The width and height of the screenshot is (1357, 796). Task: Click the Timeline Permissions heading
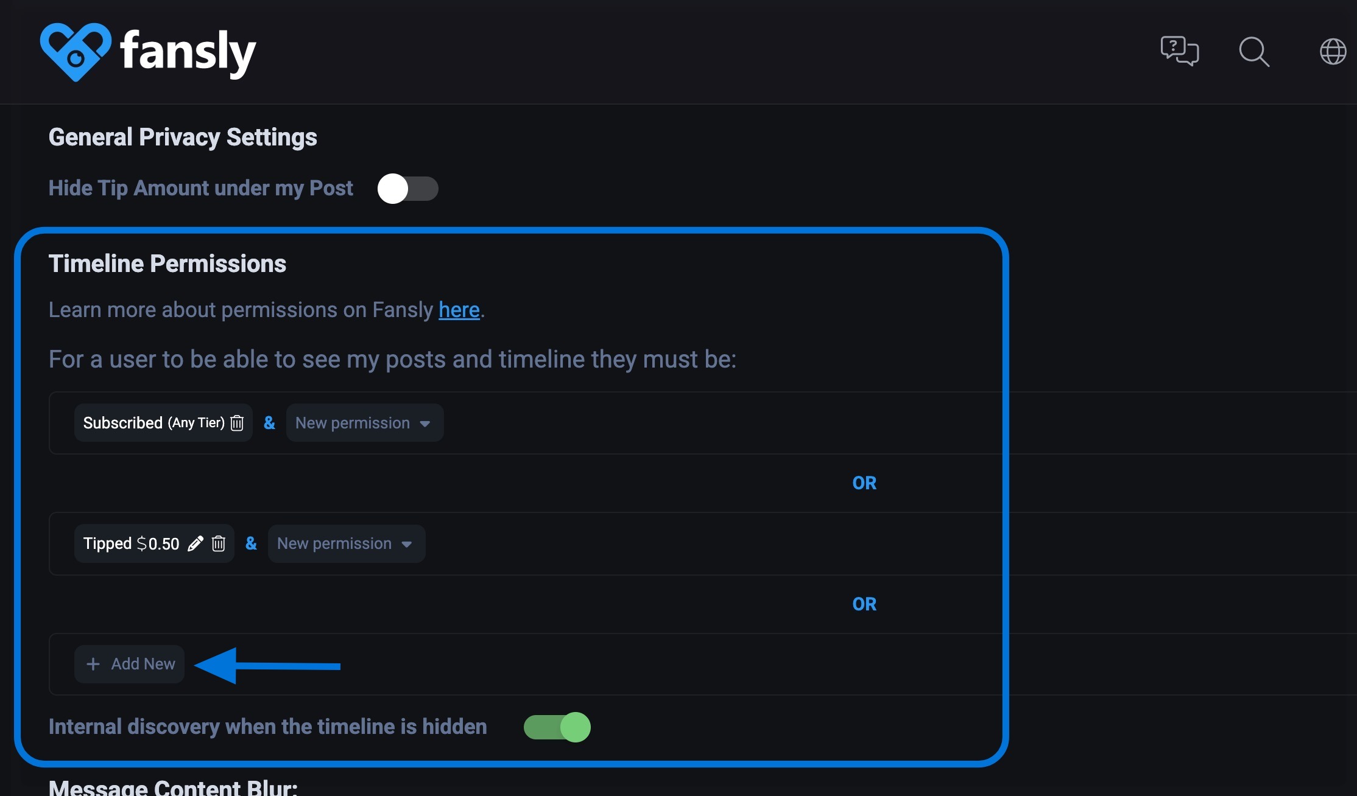(x=167, y=264)
